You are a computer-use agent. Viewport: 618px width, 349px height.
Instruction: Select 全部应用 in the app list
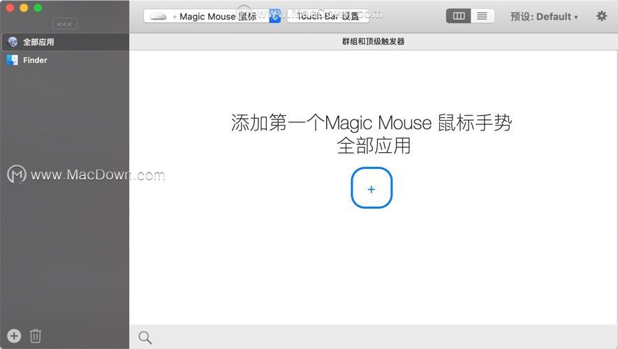pos(65,42)
